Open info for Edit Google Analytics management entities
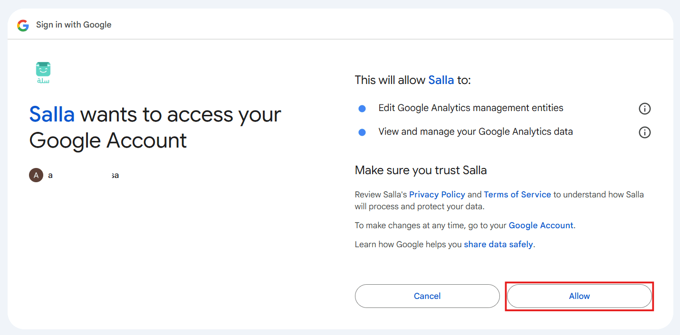680x335 pixels. coord(644,109)
